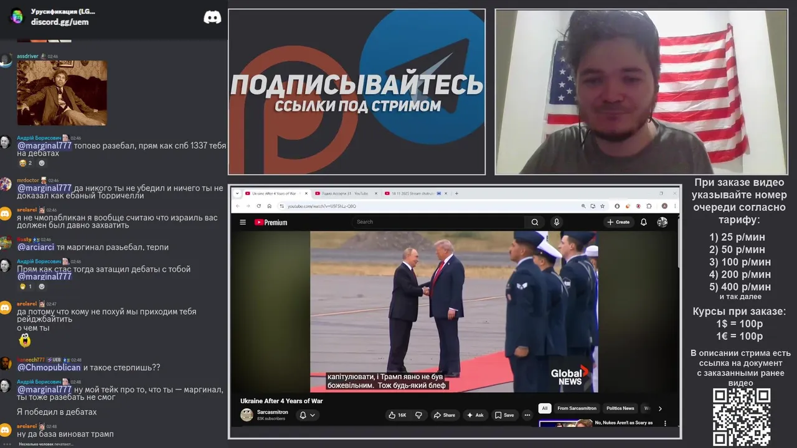The height and width of the screenshot is (448, 797).
Task: Click the 'No, Nukes Aren't as Scary as' title
Action: click(x=624, y=422)
